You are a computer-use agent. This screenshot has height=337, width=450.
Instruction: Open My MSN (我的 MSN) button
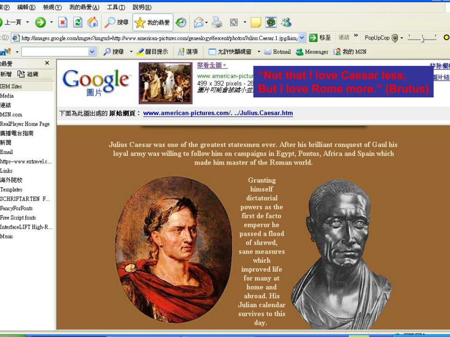tap(350, 52)
